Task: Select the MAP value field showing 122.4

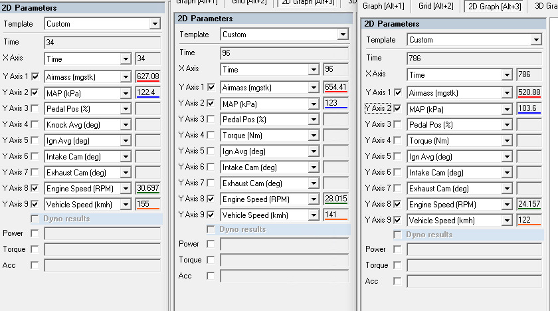Action: (x=147, y=92)
